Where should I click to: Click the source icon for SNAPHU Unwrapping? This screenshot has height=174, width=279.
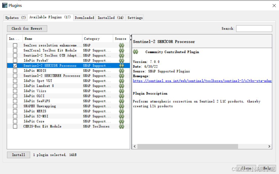click(122, 106)
